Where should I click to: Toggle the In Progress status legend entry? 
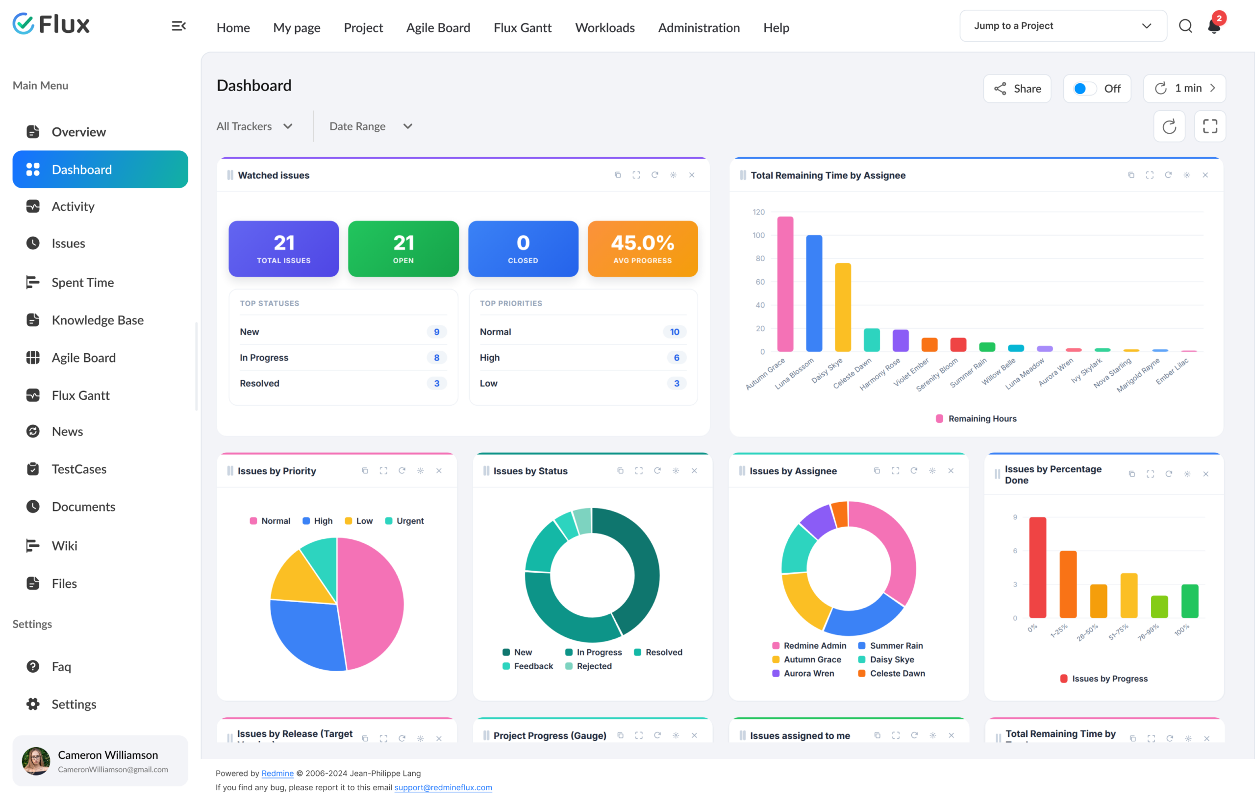tap(593, 652)
